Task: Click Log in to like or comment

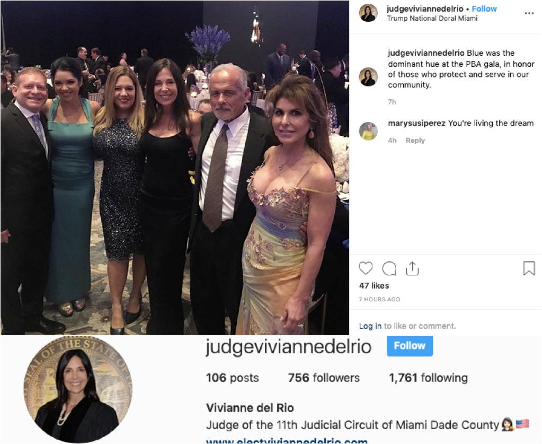Action: pos(370,326)
